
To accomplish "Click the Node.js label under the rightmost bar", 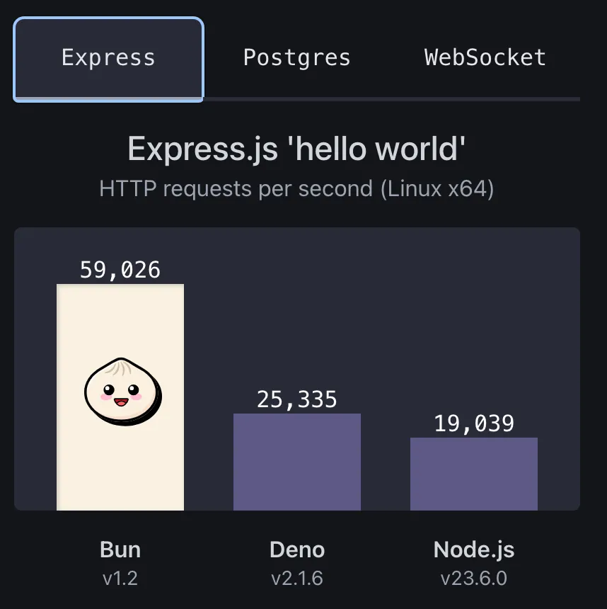I will (473, 550).
